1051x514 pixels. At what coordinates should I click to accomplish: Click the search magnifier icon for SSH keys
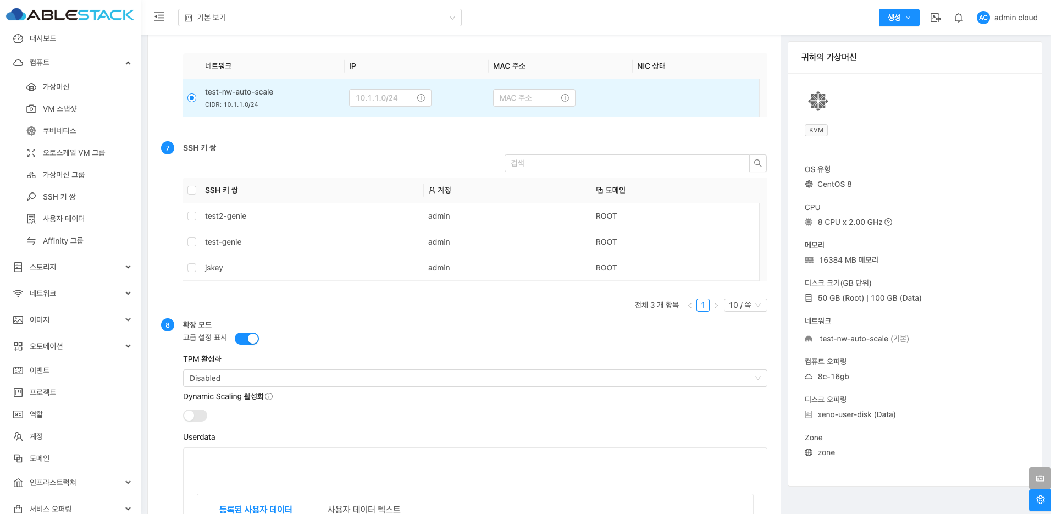pos(757,163)
